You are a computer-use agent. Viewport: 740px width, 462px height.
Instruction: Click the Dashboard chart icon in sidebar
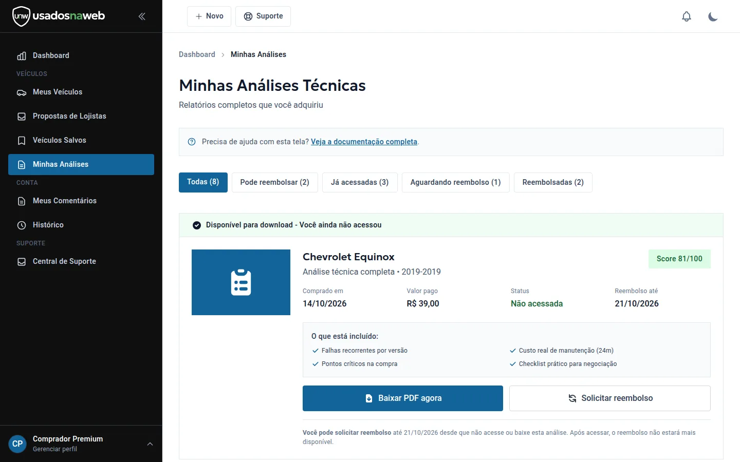(22, 56)
